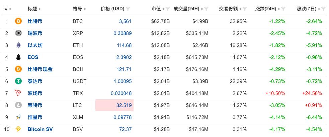Screen dimensions: 329x137
Task: Sort by 涨跌(24H) column header
Action: pyautogui.click(x=267, y=9)
